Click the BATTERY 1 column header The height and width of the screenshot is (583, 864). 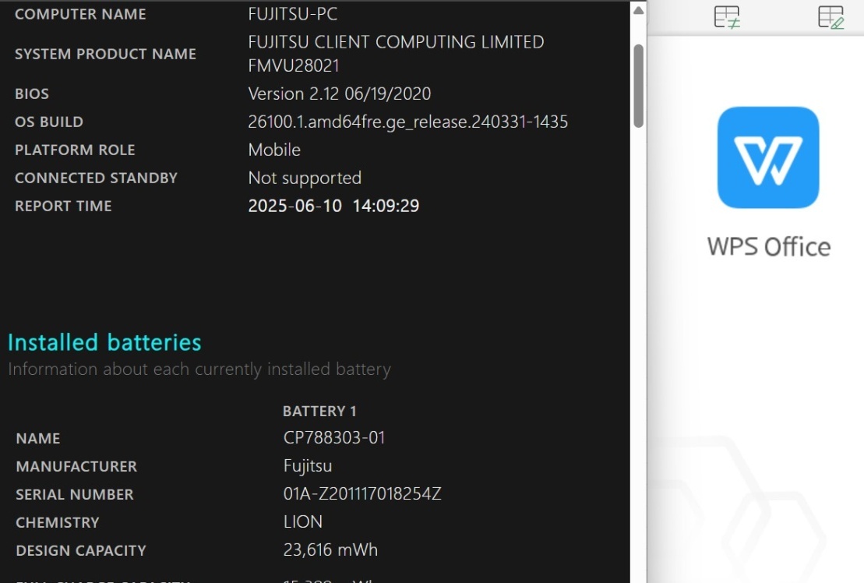319,411
